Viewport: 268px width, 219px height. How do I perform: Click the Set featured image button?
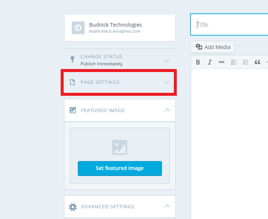pyautogui.click(x=120, y=169)
